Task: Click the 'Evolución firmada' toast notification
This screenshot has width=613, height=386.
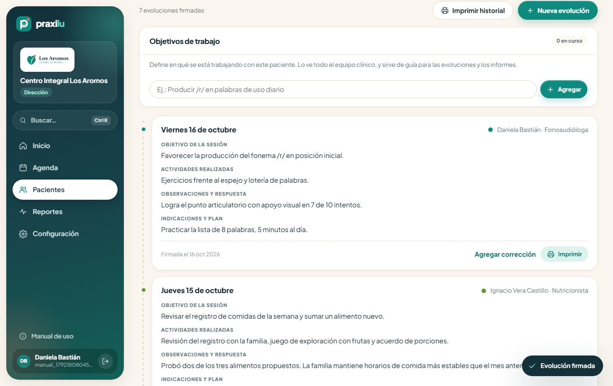Action: pos(562,366)
